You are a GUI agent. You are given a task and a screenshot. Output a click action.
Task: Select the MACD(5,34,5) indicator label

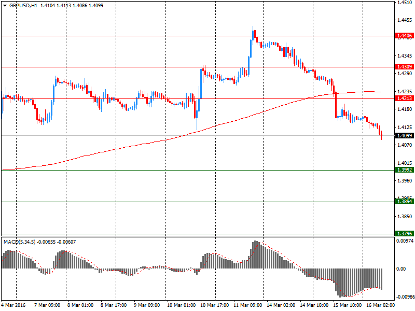(x=19, y=242)
